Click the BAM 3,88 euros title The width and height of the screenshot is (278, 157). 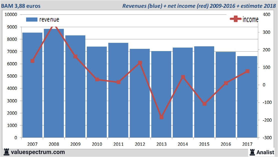pyautogui.click(x=21, y=6)
